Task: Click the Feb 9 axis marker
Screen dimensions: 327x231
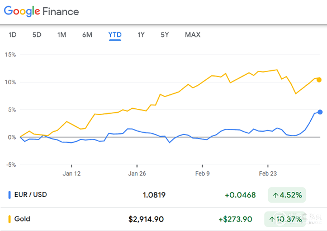Action: (x=202, y=173)
